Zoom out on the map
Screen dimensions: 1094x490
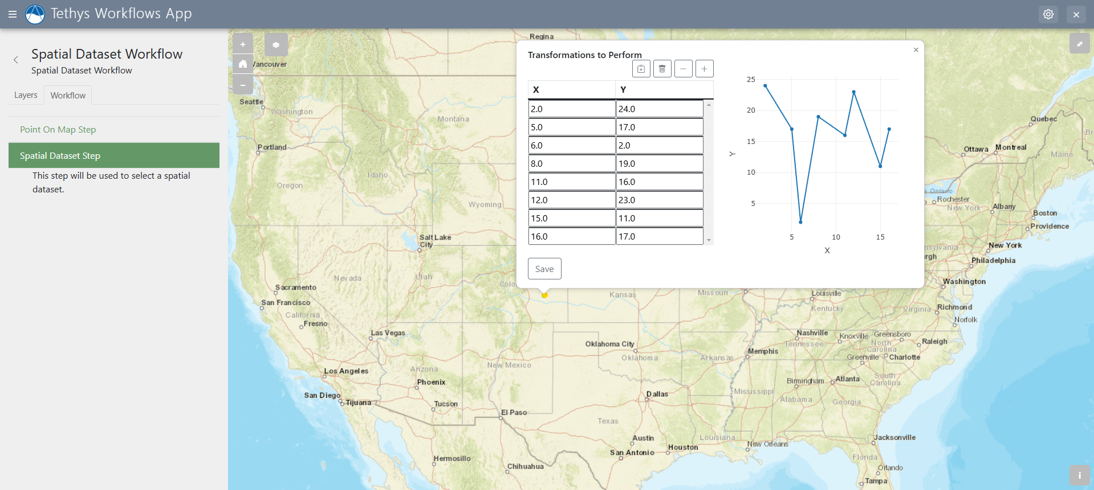[243, 84]
